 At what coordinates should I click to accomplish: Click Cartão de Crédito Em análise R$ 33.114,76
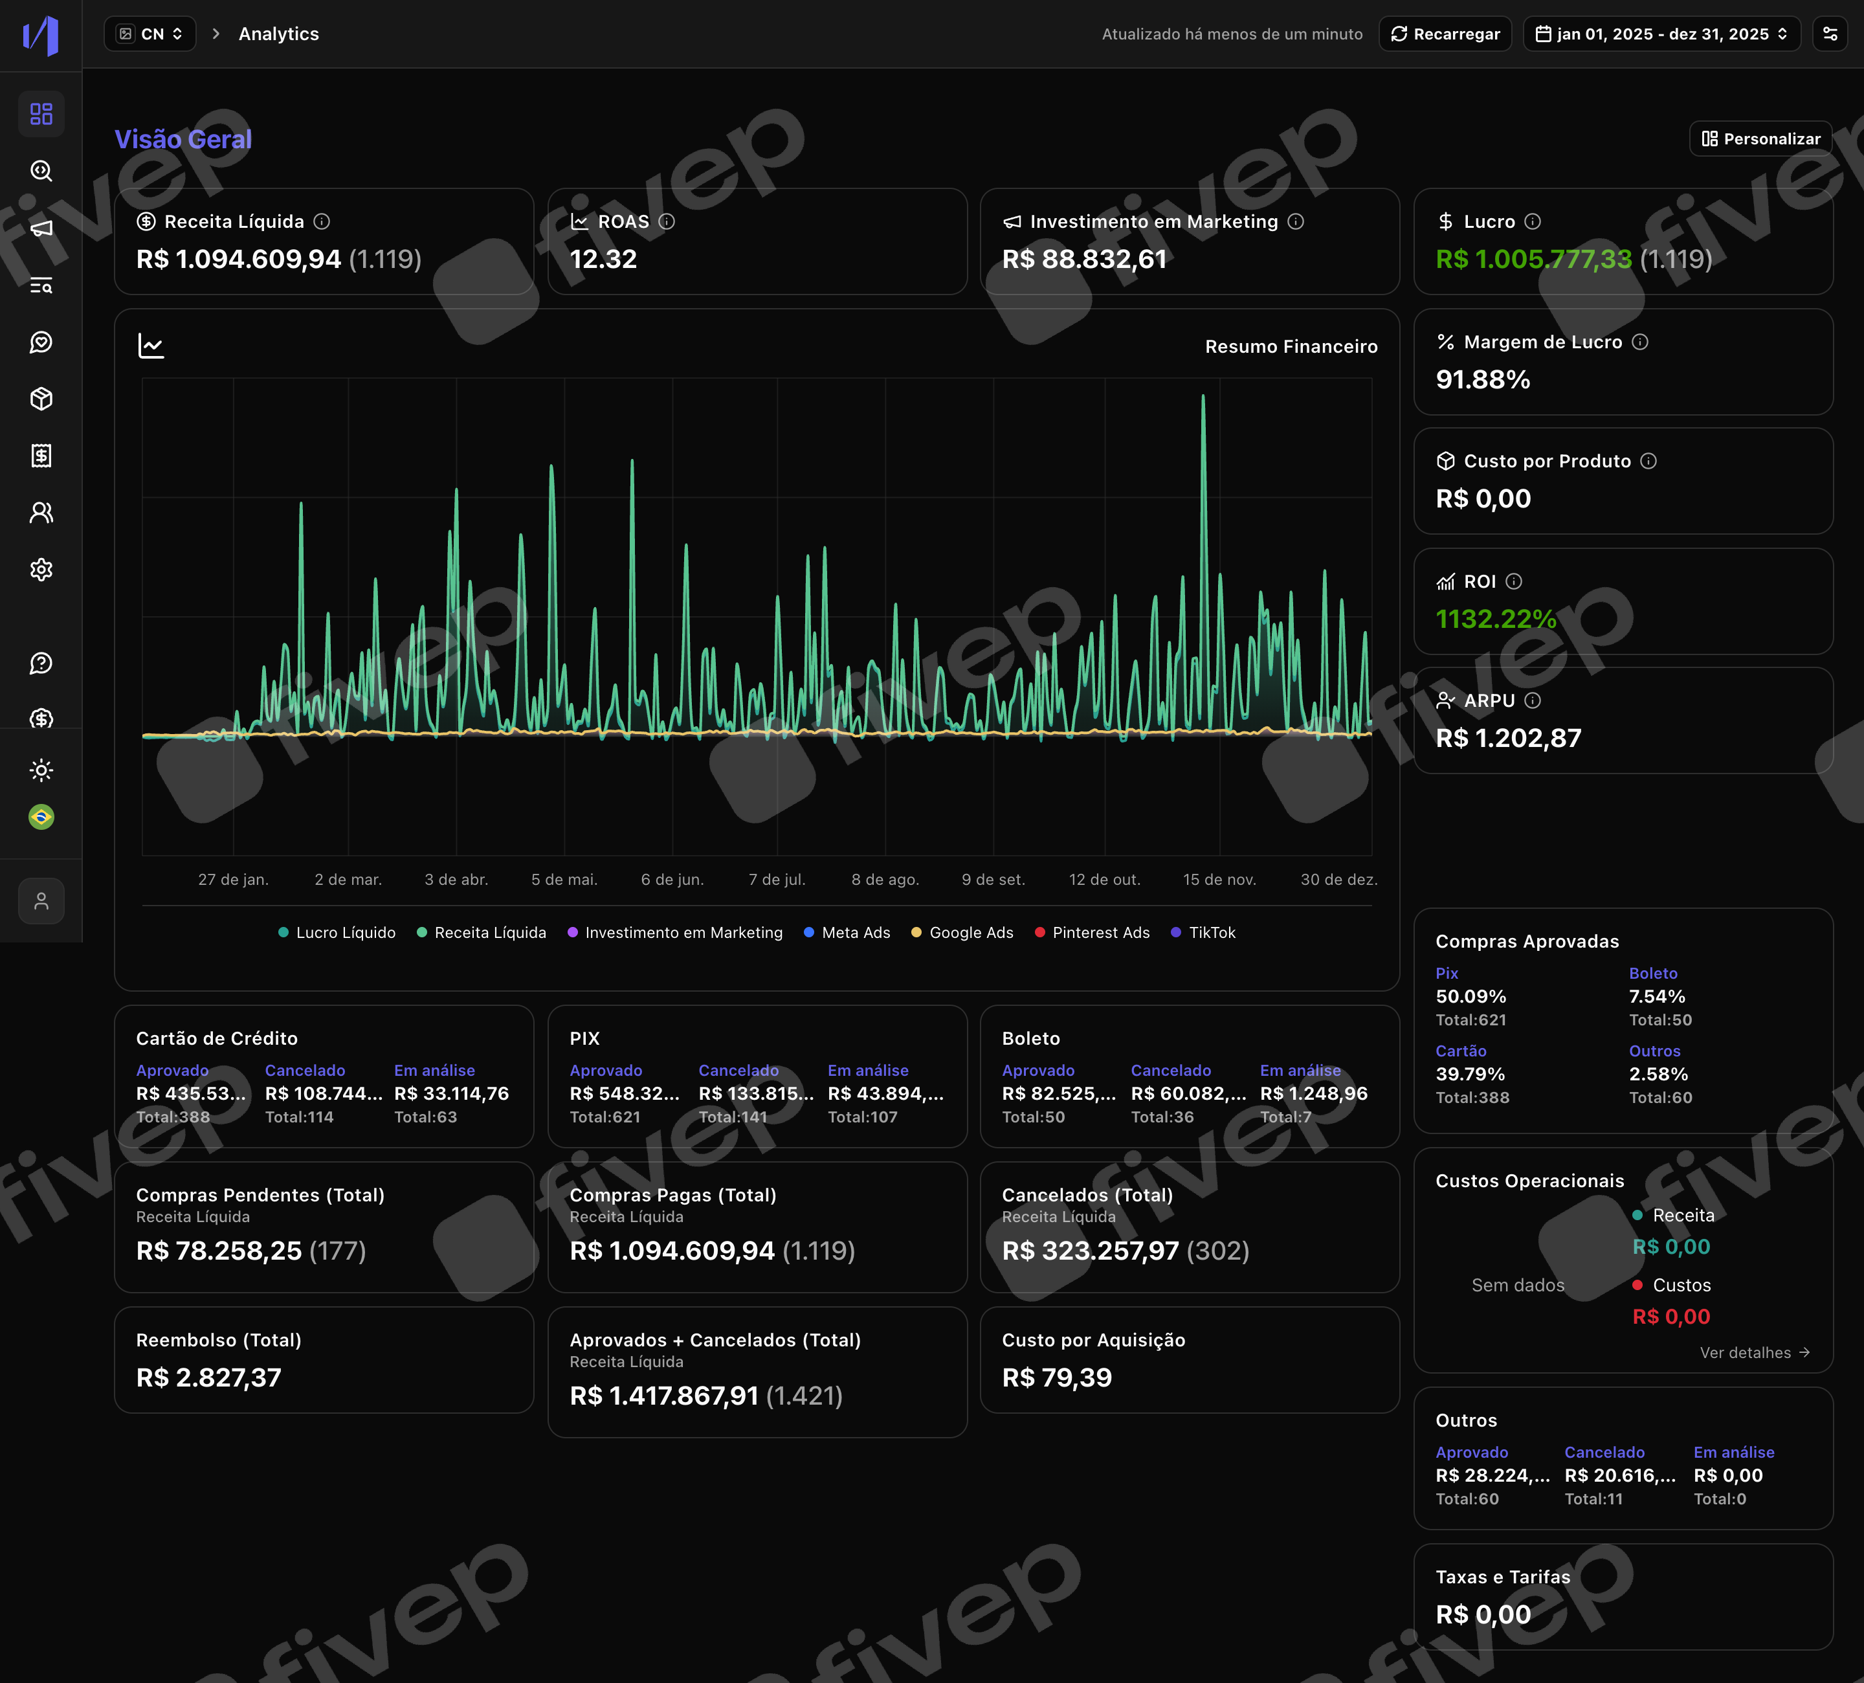[x=451, y=1094]
